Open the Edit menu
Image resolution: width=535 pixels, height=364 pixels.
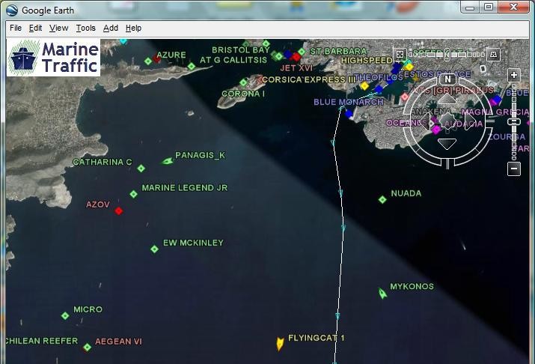click(x=35, y=28)
